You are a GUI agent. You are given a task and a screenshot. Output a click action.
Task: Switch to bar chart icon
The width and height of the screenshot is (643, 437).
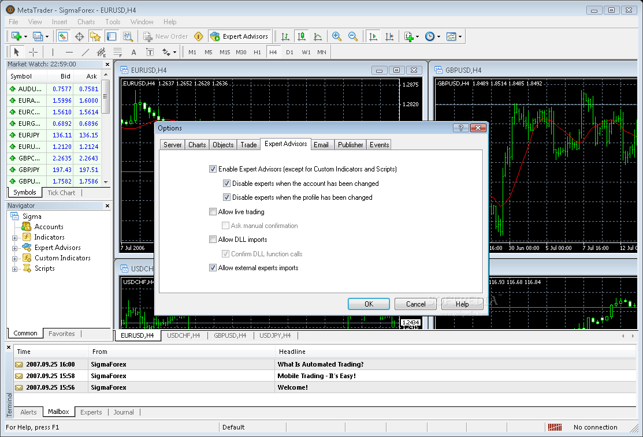(x=285, y=36)
